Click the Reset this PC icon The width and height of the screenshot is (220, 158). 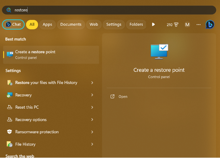tap(9, 107)
